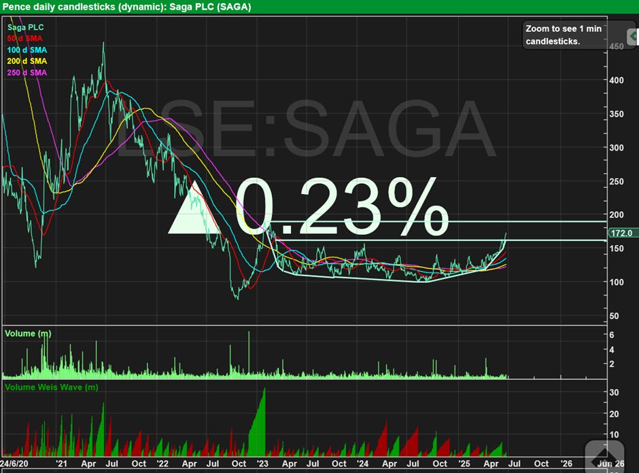Click the 100 price axis label
This screenshot has width=639, height=473.
pos(616,282)
